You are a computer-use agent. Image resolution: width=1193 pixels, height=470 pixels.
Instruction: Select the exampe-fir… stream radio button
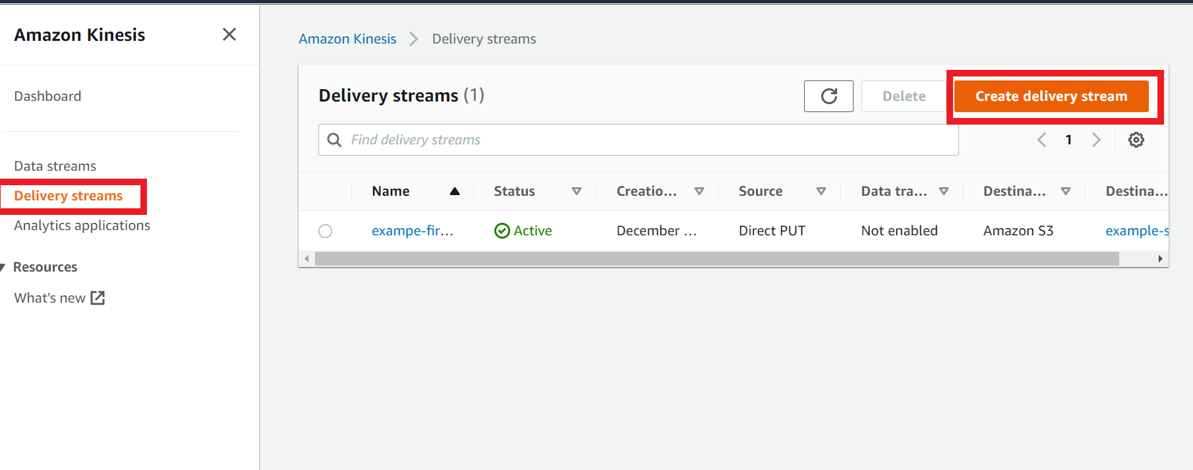[x=325, y=231]
